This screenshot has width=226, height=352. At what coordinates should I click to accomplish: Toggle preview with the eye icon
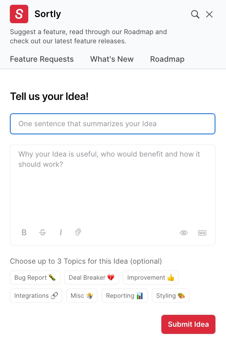[x=184, y=233]
